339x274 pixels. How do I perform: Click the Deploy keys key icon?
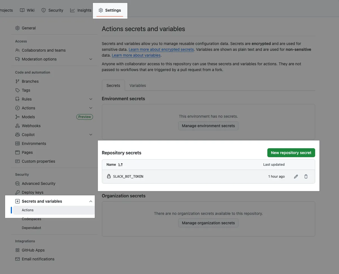[18, 192]
